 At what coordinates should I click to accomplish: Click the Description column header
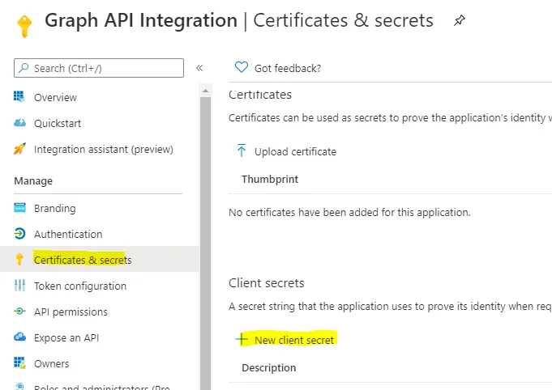pyautogui.click(x=268, y=367)
